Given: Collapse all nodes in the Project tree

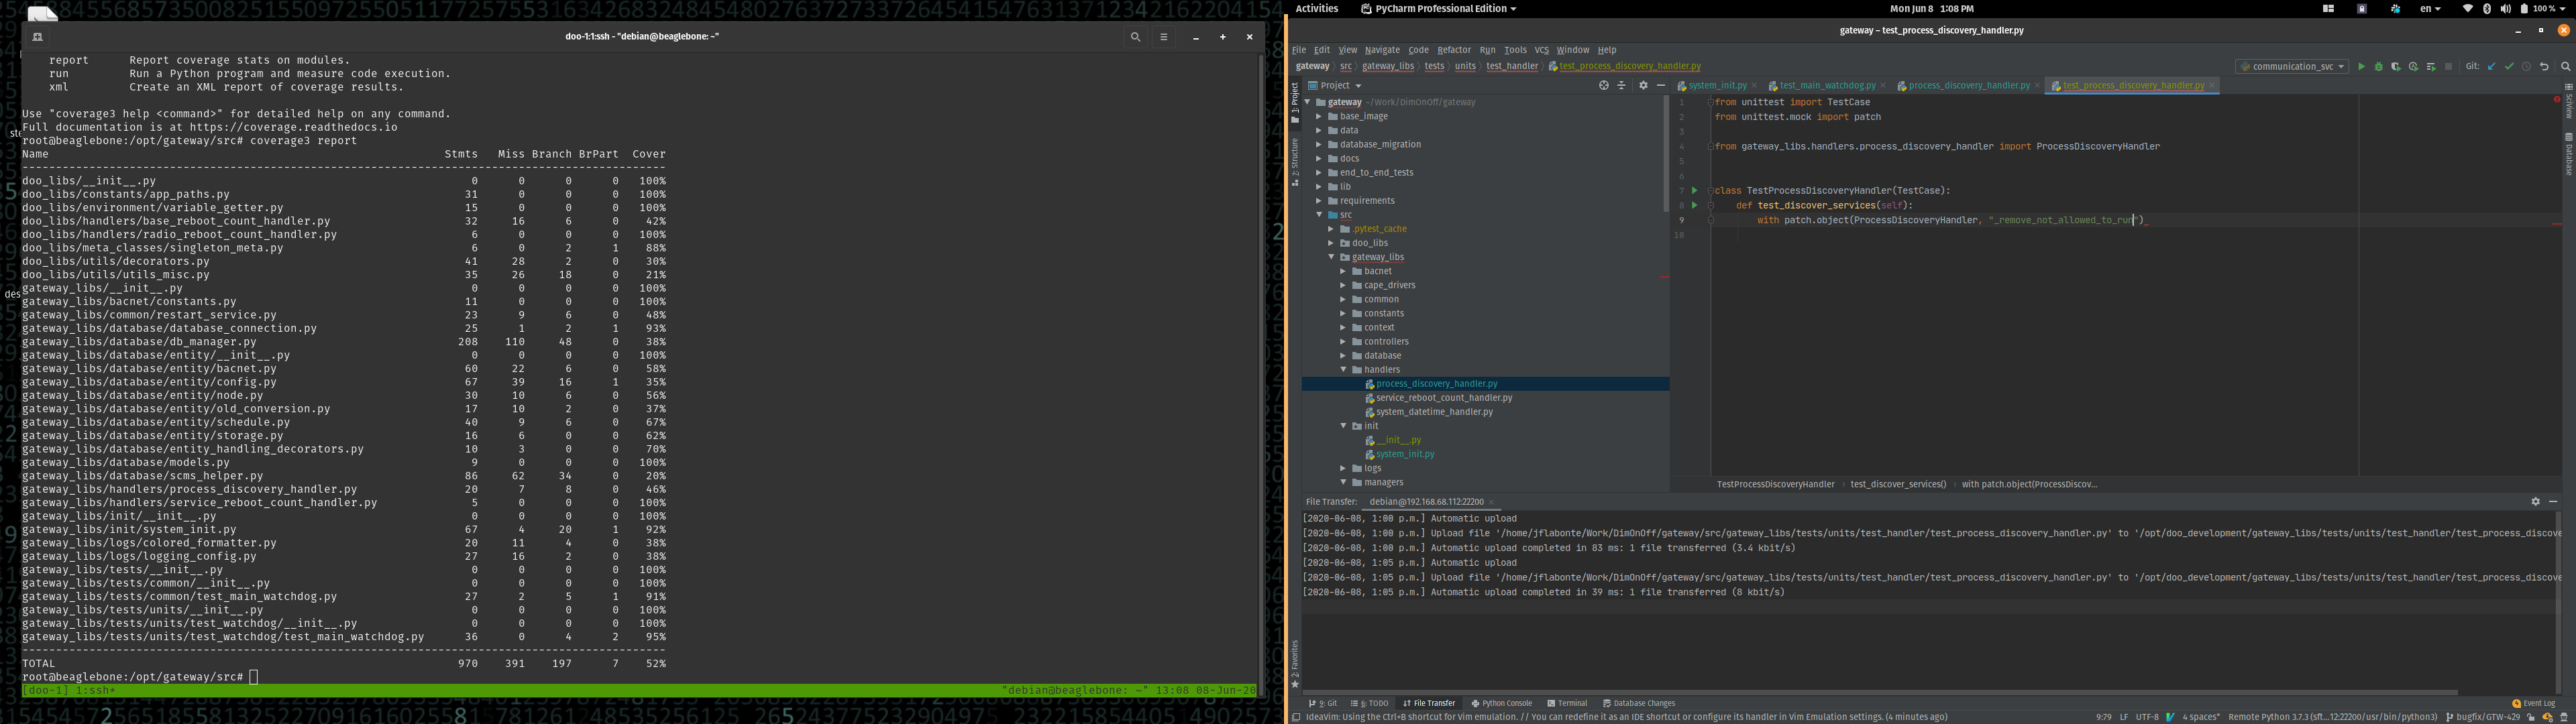Looking at the screenshot, I should click(x=1621, y=85).
